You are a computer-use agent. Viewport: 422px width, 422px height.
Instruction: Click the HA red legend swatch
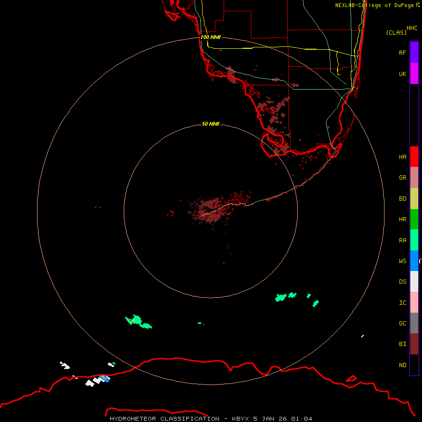[x=414, y=157]
